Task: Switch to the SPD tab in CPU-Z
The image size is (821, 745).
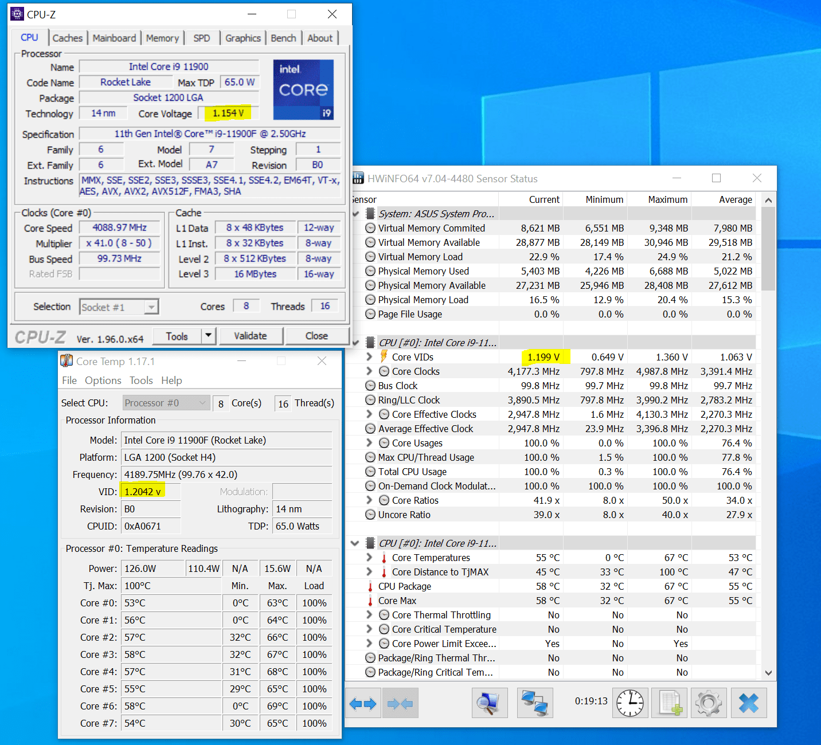Action: (x=202, y=38)
